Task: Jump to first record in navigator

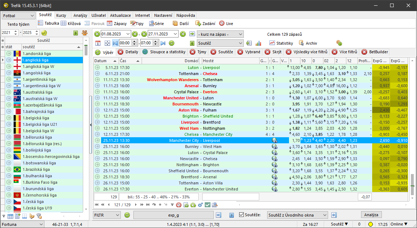Action: pyautogui.click(x=96, y=205)
